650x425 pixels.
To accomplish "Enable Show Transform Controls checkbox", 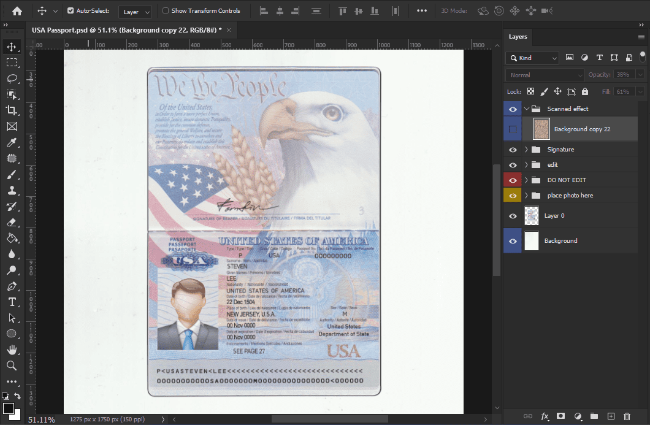I will (x=166, y=10).
